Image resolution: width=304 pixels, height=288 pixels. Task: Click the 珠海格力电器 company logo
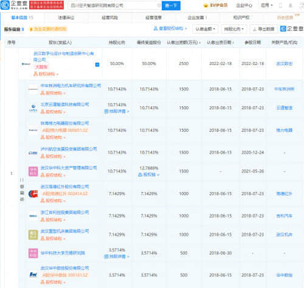point(33,130)
